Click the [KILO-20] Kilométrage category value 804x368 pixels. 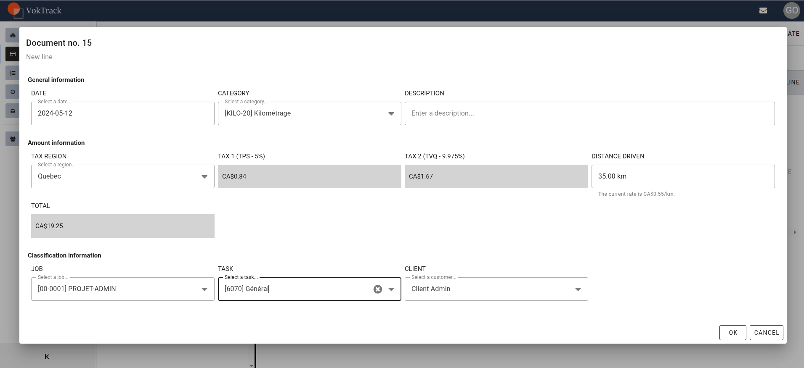click(x=257, y=113)
